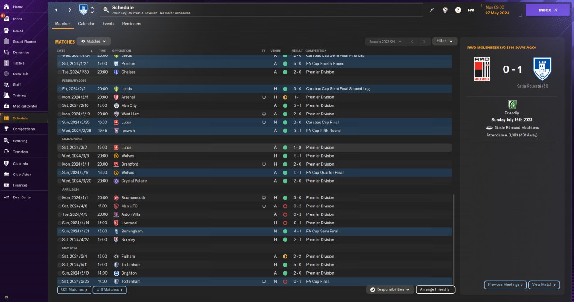The width and height of the screenshot is (574, 302).
Task: Select the Birmingham FA Cup Semi Final row
Action: coord(254,231)
